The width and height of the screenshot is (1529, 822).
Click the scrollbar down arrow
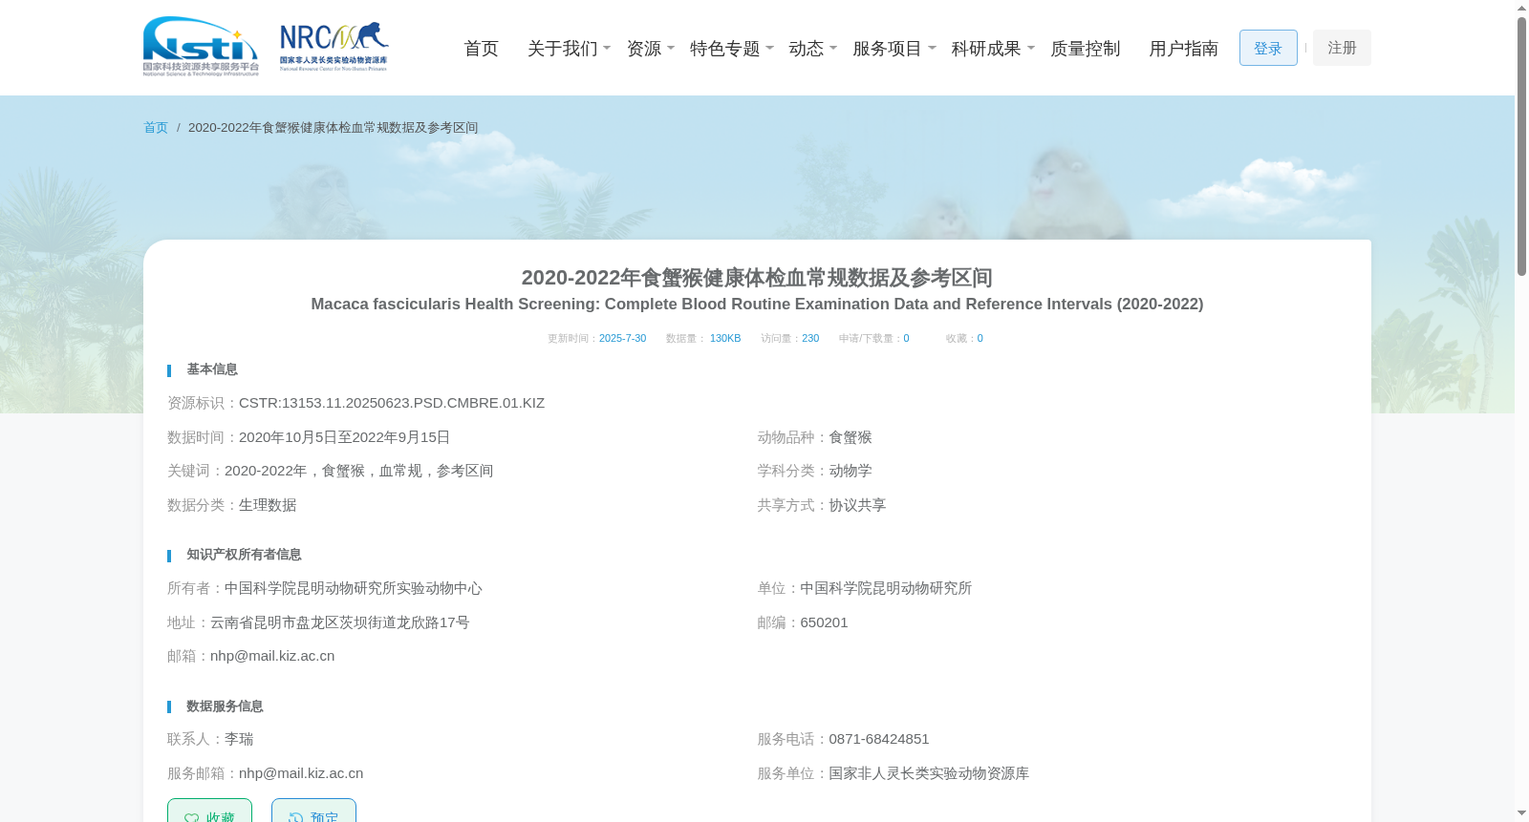point(1521,814)
